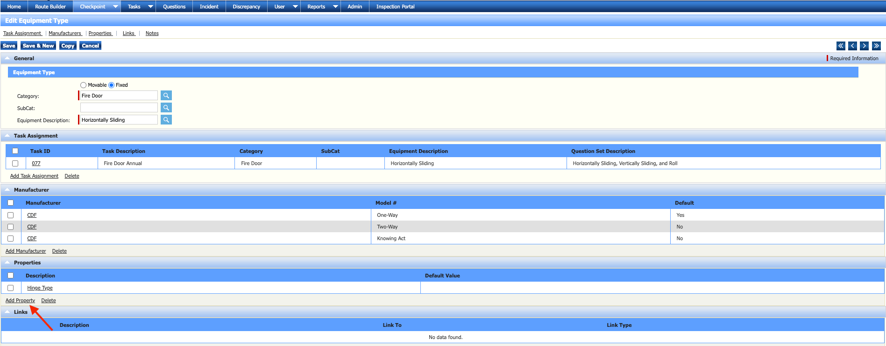
Task: Open the Category lookup search icon
Action: pyautogui.click(x=166, y=96)
